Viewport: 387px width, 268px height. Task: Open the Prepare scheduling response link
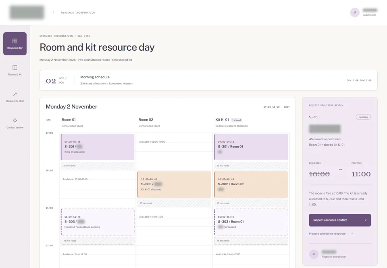point(327,233)
